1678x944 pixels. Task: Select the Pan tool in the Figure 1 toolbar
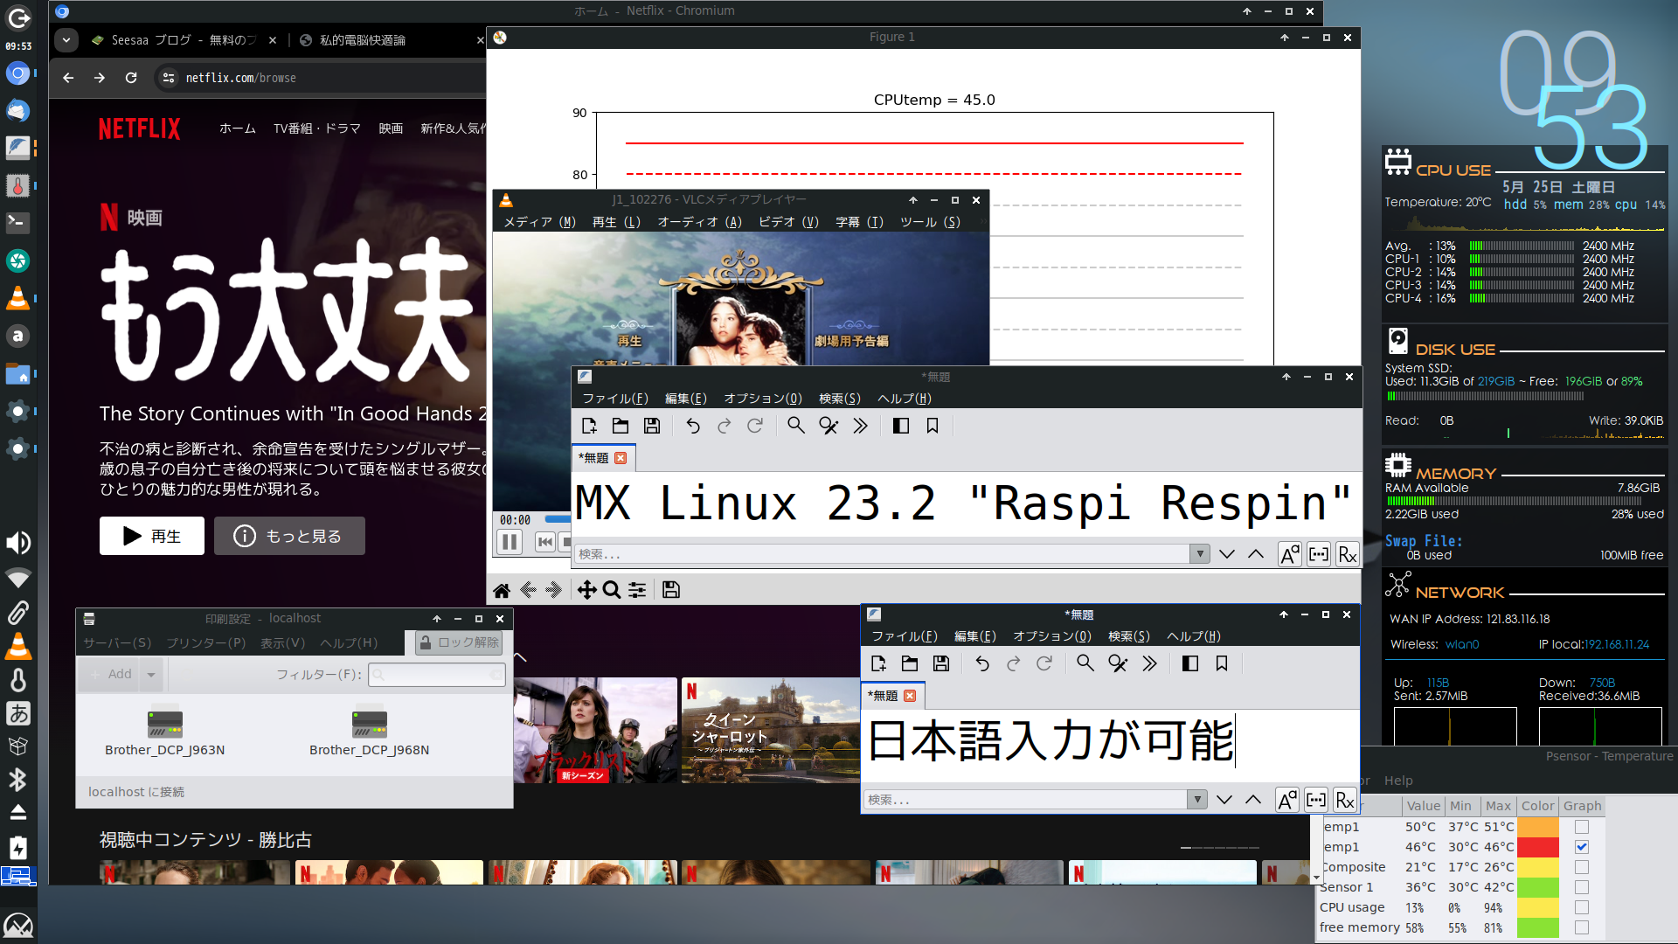[x=587, y=589]
